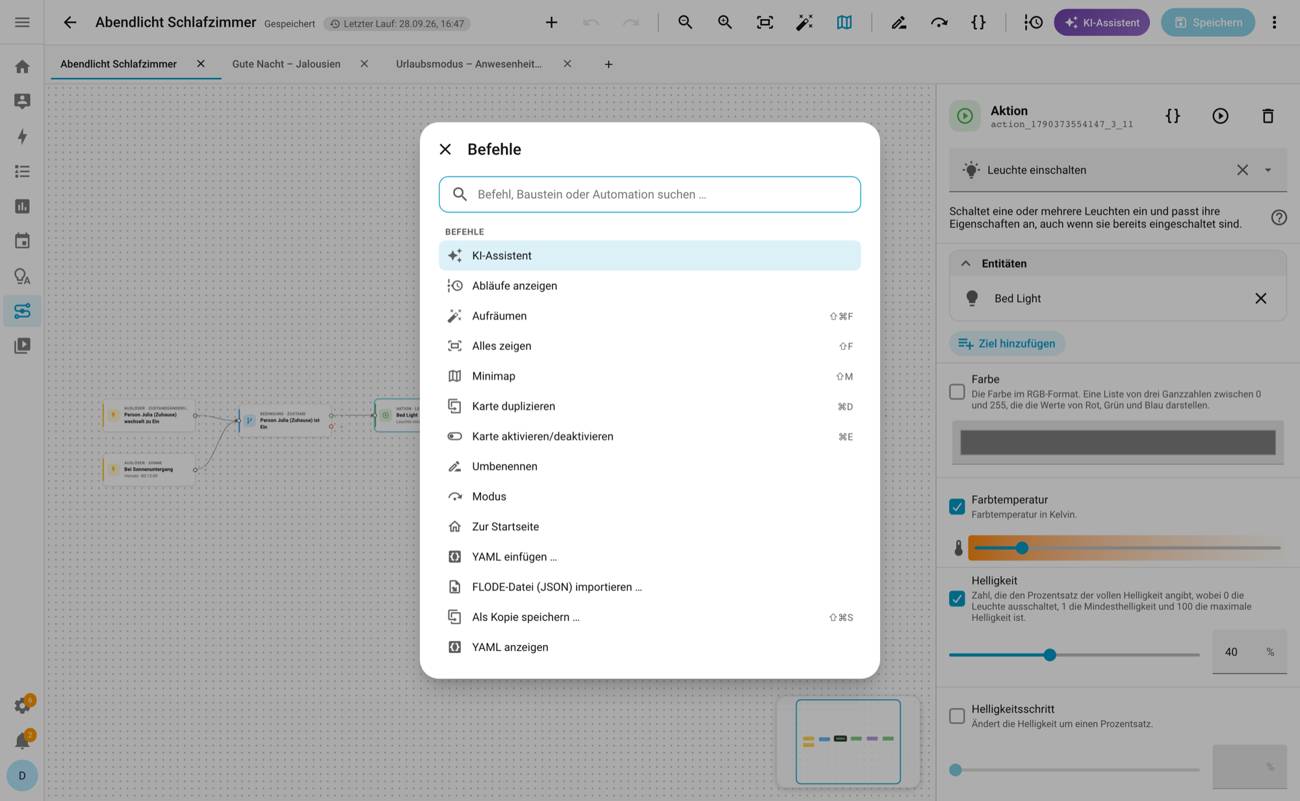Toggle the minimap toolbar icon
This screenshot has height=801, width=1300.
[x=844, y=23]
